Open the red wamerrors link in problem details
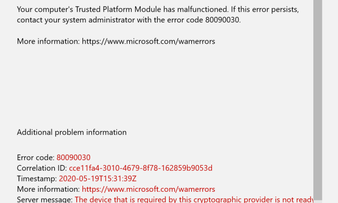The width and height of the screenshot is (338, 203). click(x=148, y=189)
